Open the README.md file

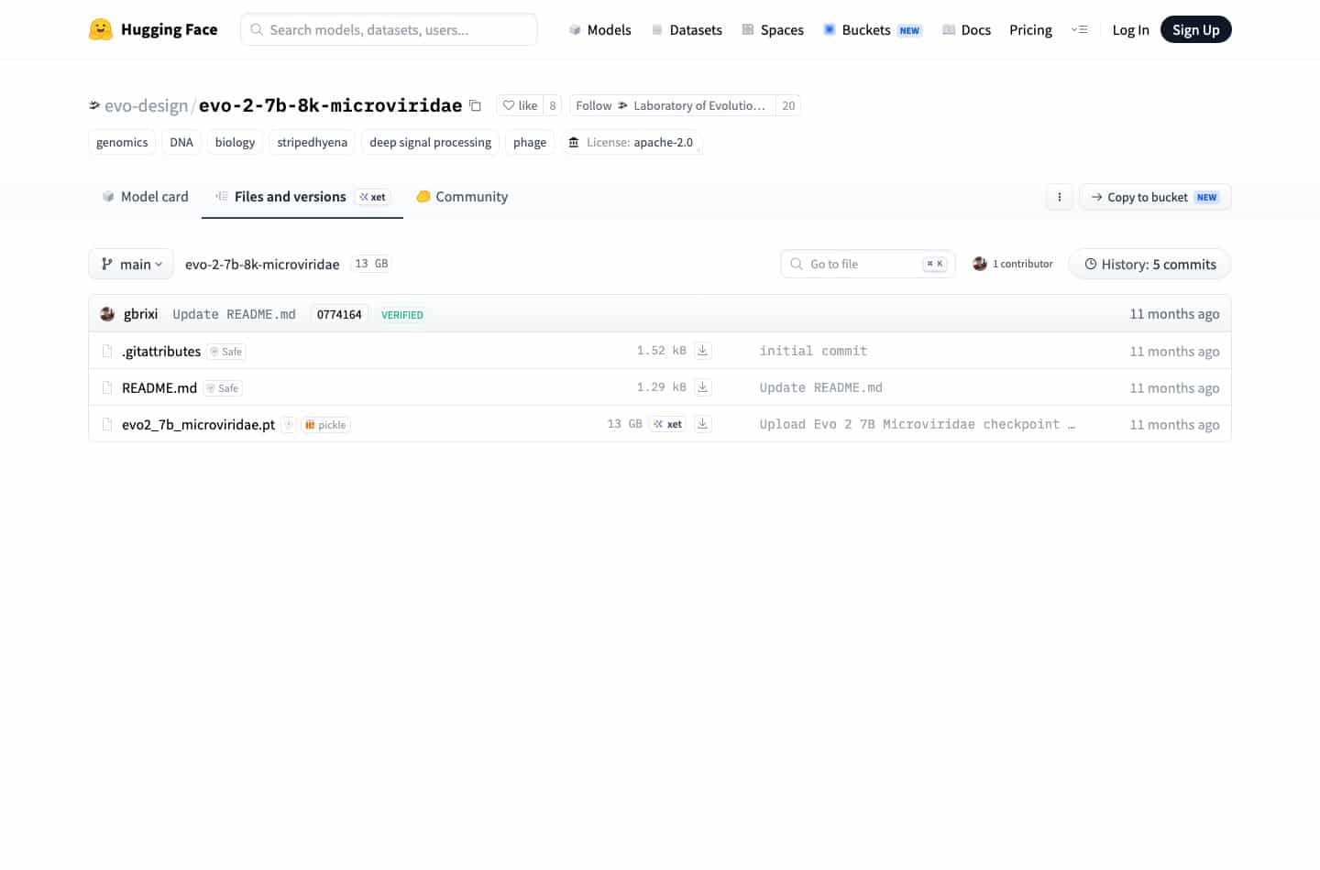point(159,387)
